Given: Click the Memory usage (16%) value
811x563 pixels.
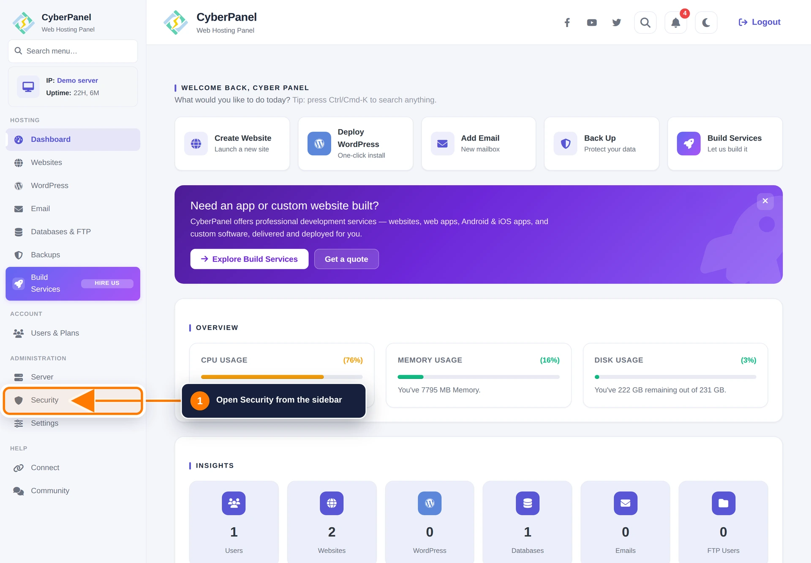Looking at the screenshot, I should [550, 360].
